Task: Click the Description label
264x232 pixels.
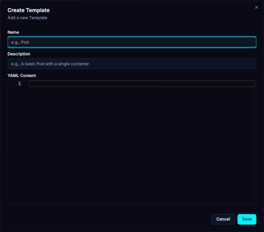Action: 19,54
